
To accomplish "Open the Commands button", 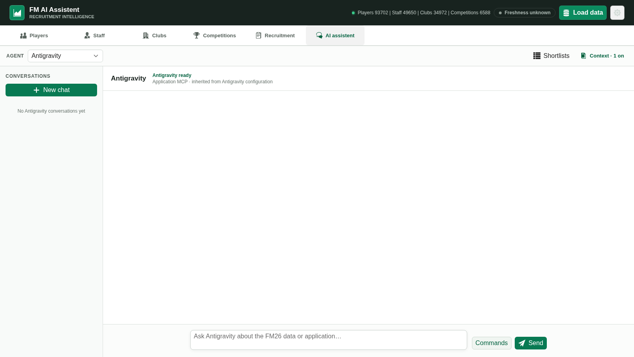I will tap(491, 343).
